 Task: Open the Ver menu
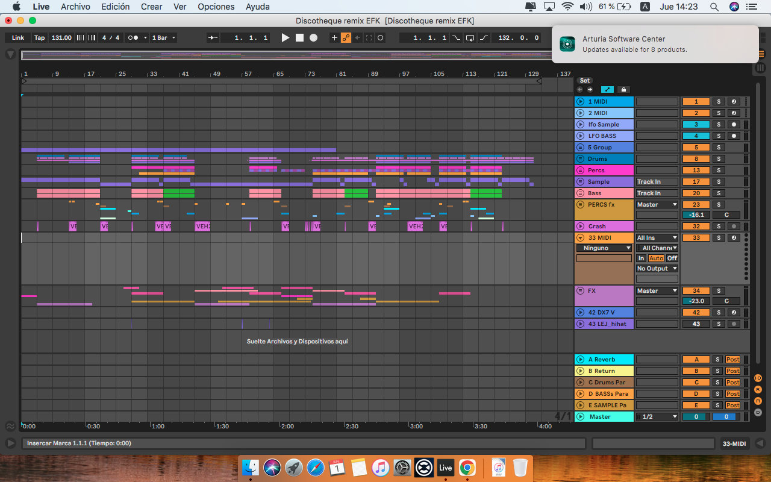179,7
